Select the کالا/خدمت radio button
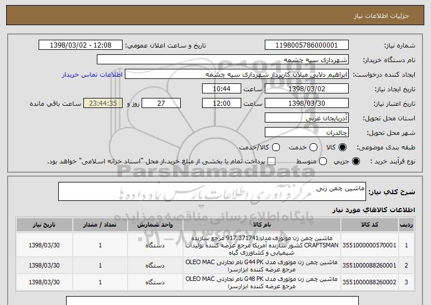The image size is (431, 305). 276,147
